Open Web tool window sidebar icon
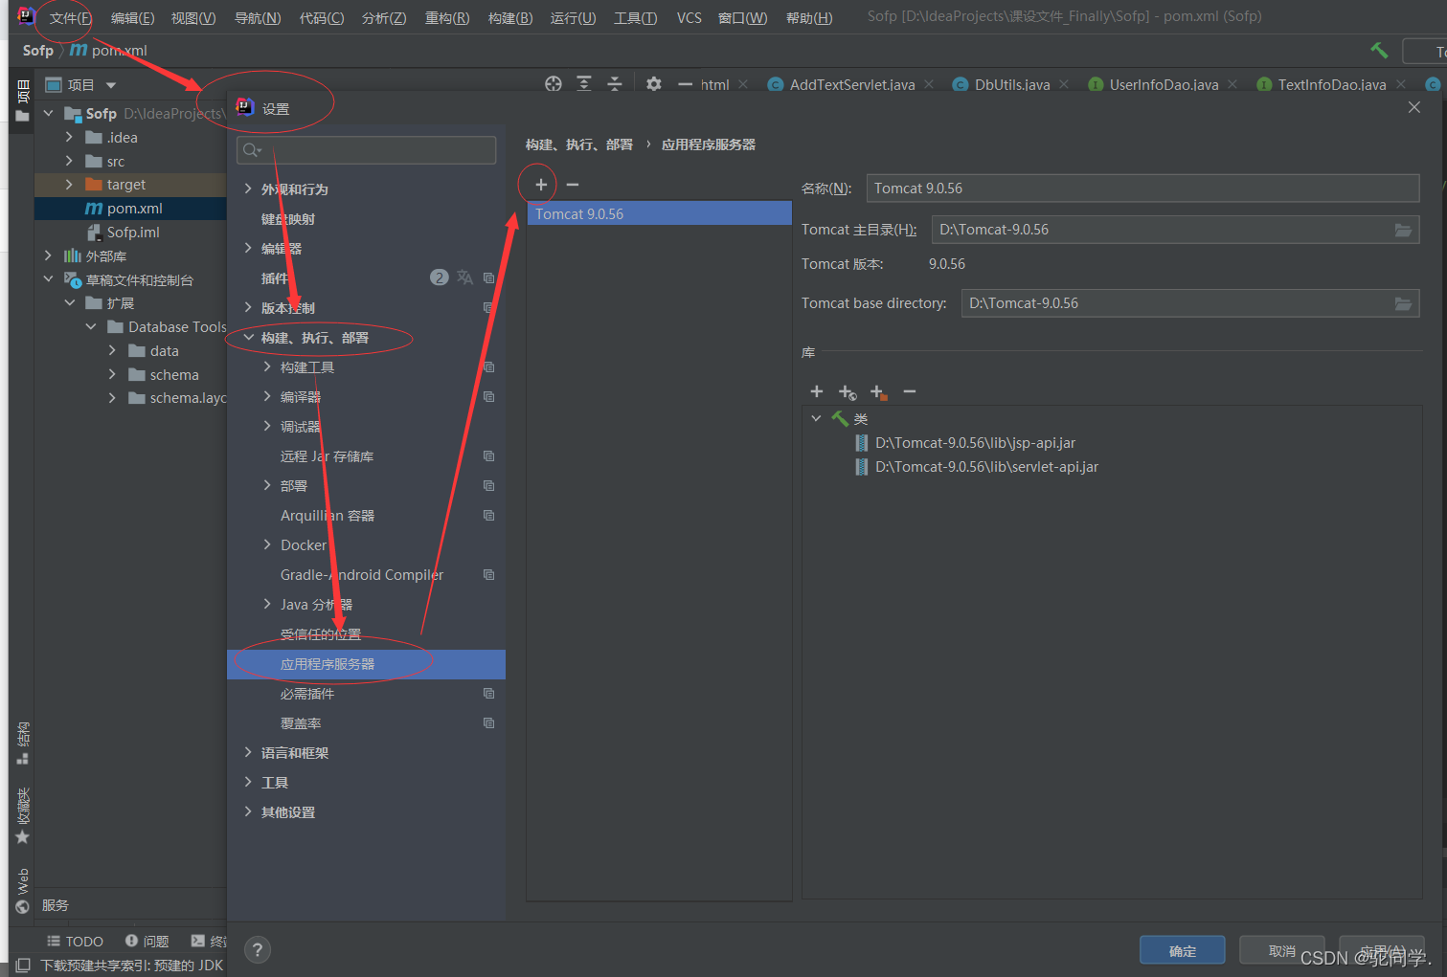The image size is (1447, 977). 23,891
